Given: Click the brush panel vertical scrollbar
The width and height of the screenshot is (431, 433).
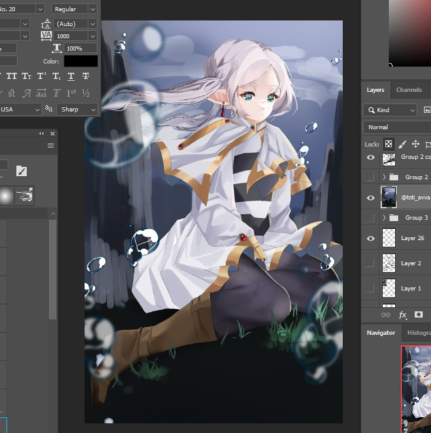Looking at the screenshot, I should [x=53, y=269].
